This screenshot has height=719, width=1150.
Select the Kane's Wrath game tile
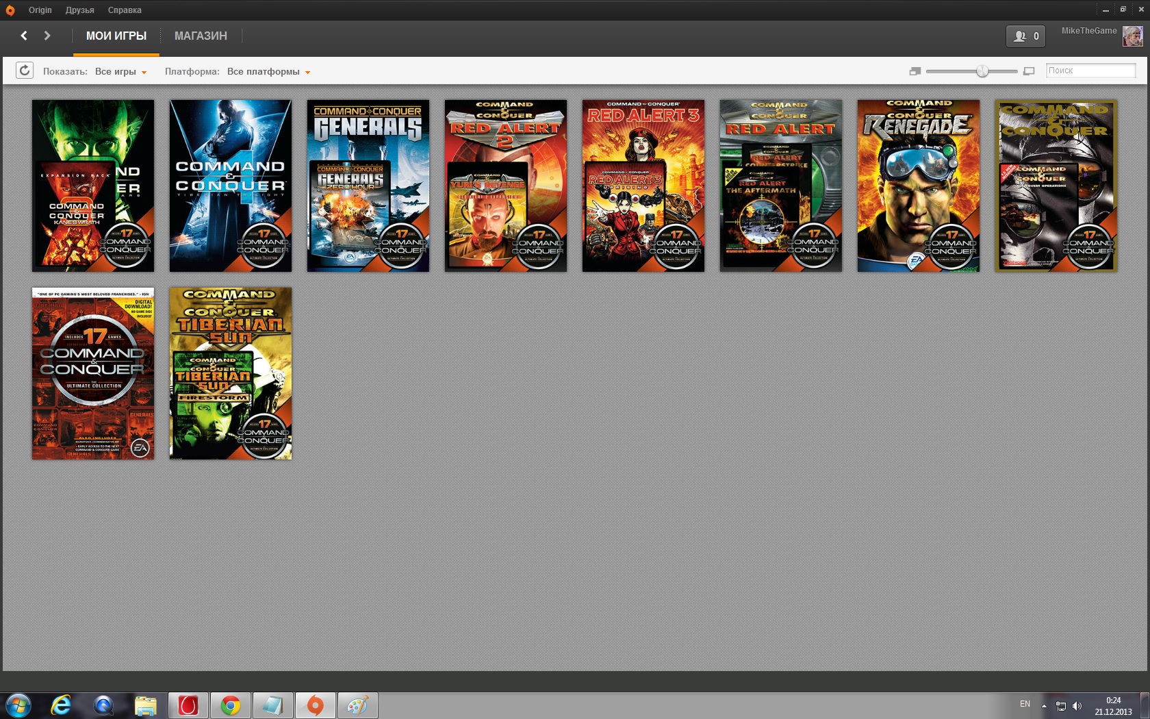(93, 186)
